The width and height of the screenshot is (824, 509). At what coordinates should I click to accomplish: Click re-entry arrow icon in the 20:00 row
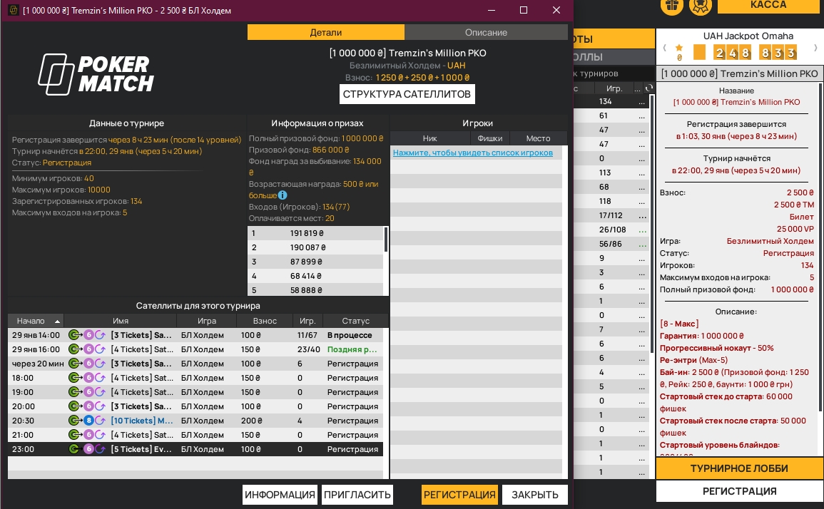[100, 406]
